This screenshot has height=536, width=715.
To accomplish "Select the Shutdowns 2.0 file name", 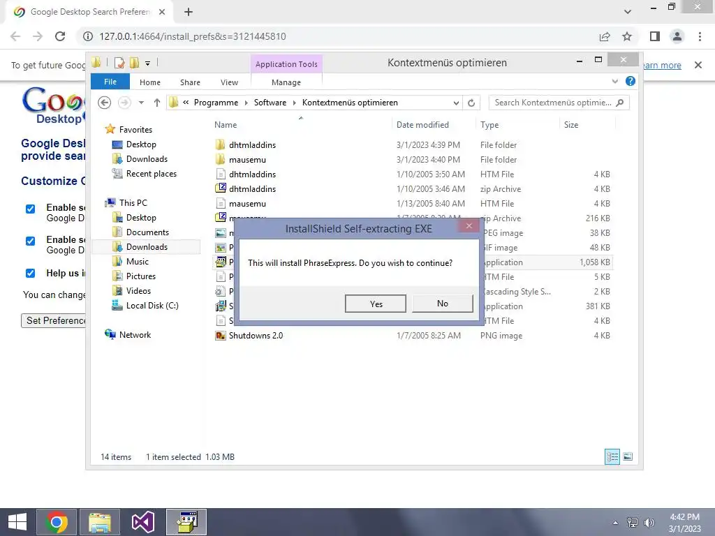I will (256, 336).
